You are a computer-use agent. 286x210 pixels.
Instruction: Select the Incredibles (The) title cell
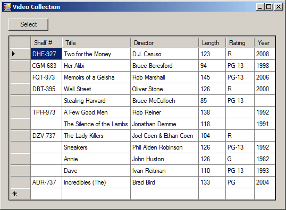click(x=96, y=182)
